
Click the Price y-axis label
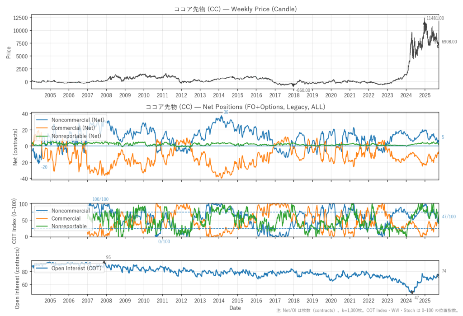tap(9, 52)
